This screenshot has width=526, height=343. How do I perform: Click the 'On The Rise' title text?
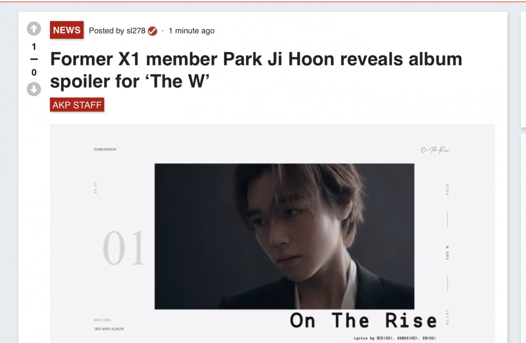click(x=363, y=320)
